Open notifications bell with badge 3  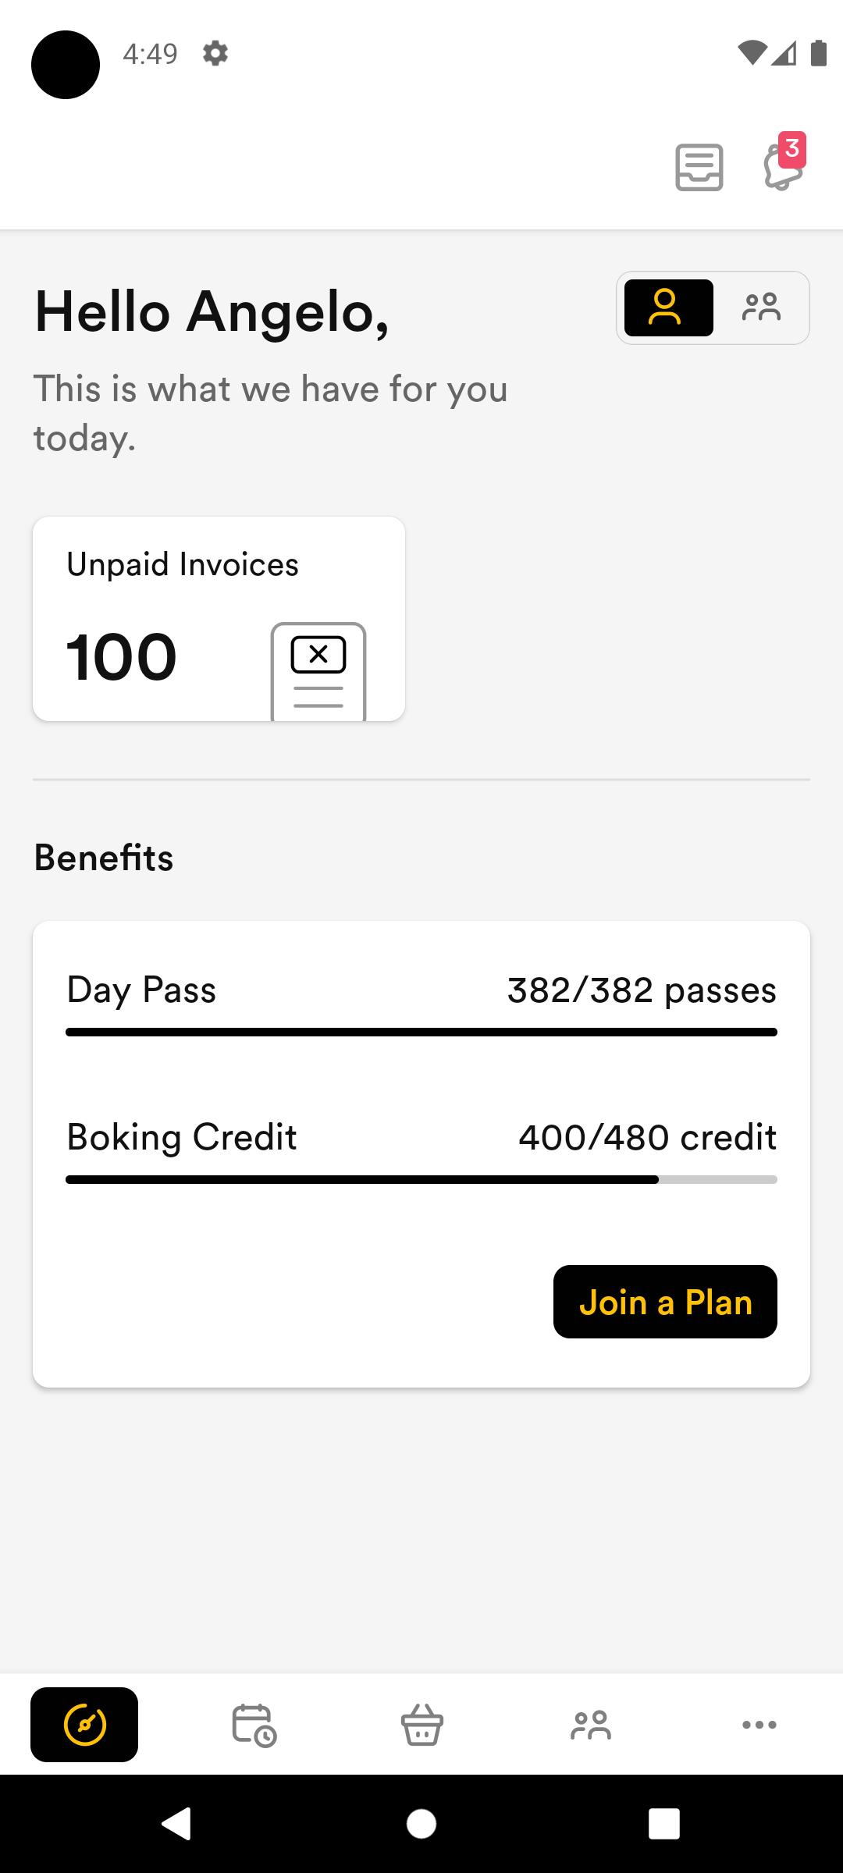pos(784,162)
